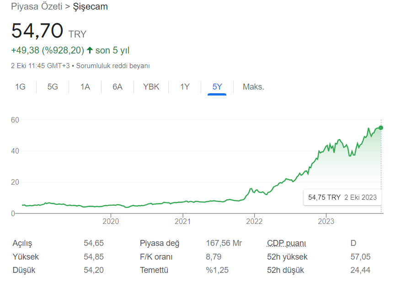Click the active 5Y tab

pos(217,87)
